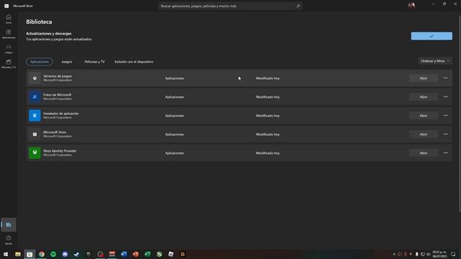The image size is (461, 259).
Task: Open the Windows Start menu
Action: [x=6, y=254]
